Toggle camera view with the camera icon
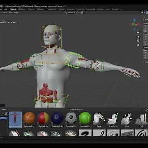The height and width of the screenshot is (148, 148). click(x=138, y=41)
